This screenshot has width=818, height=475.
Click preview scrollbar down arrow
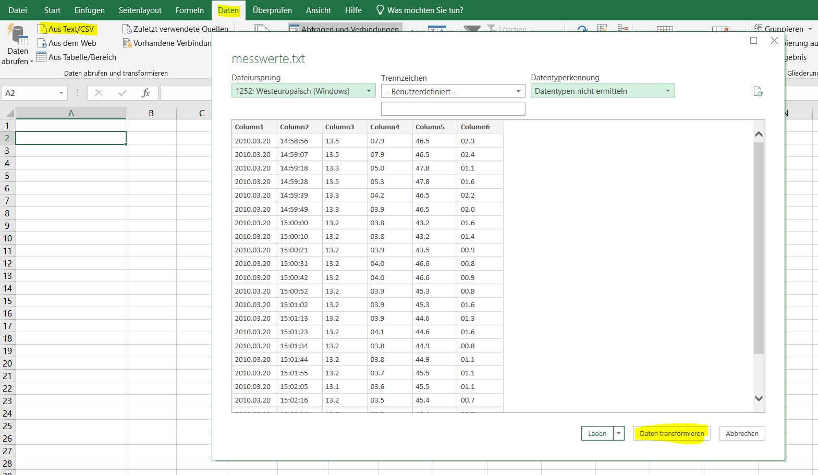pyautogui.click(x=759, y=398)
